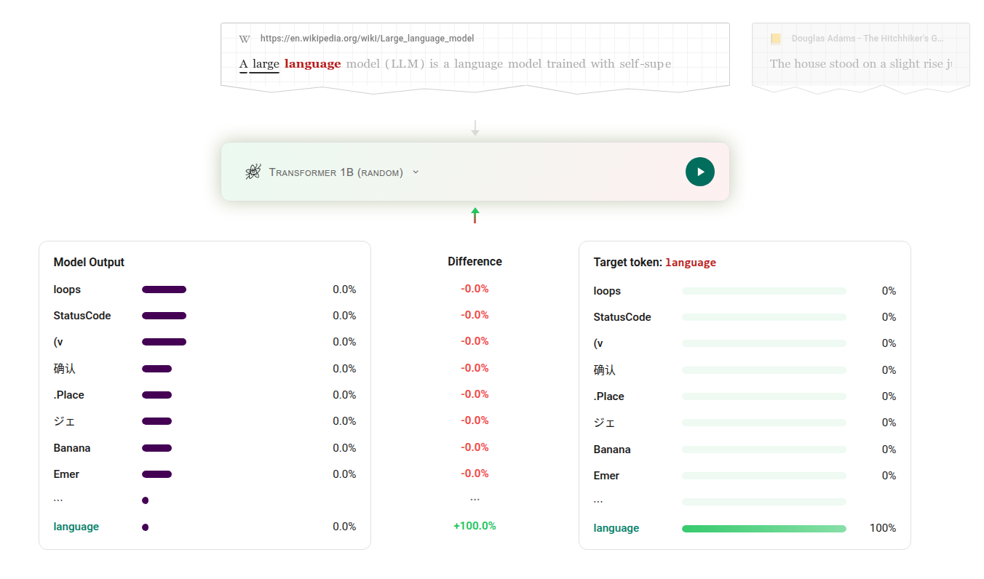Click the green upward arrow below model

pyautogui.click(x=475, y=215)
